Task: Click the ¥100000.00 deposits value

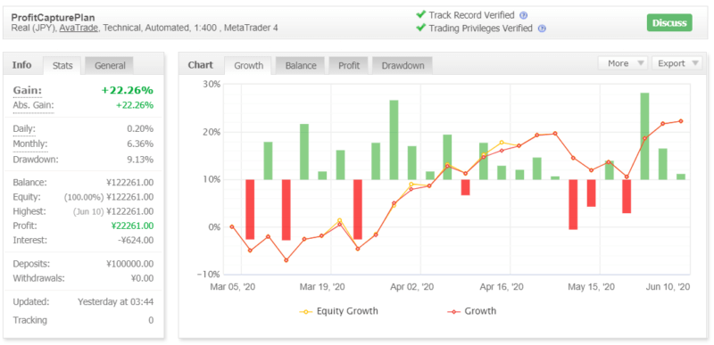Action: (129, 264)
